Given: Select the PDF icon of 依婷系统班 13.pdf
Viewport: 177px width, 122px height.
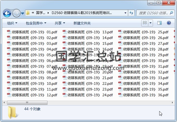Looking at the screenshot, I should [65, 32].
